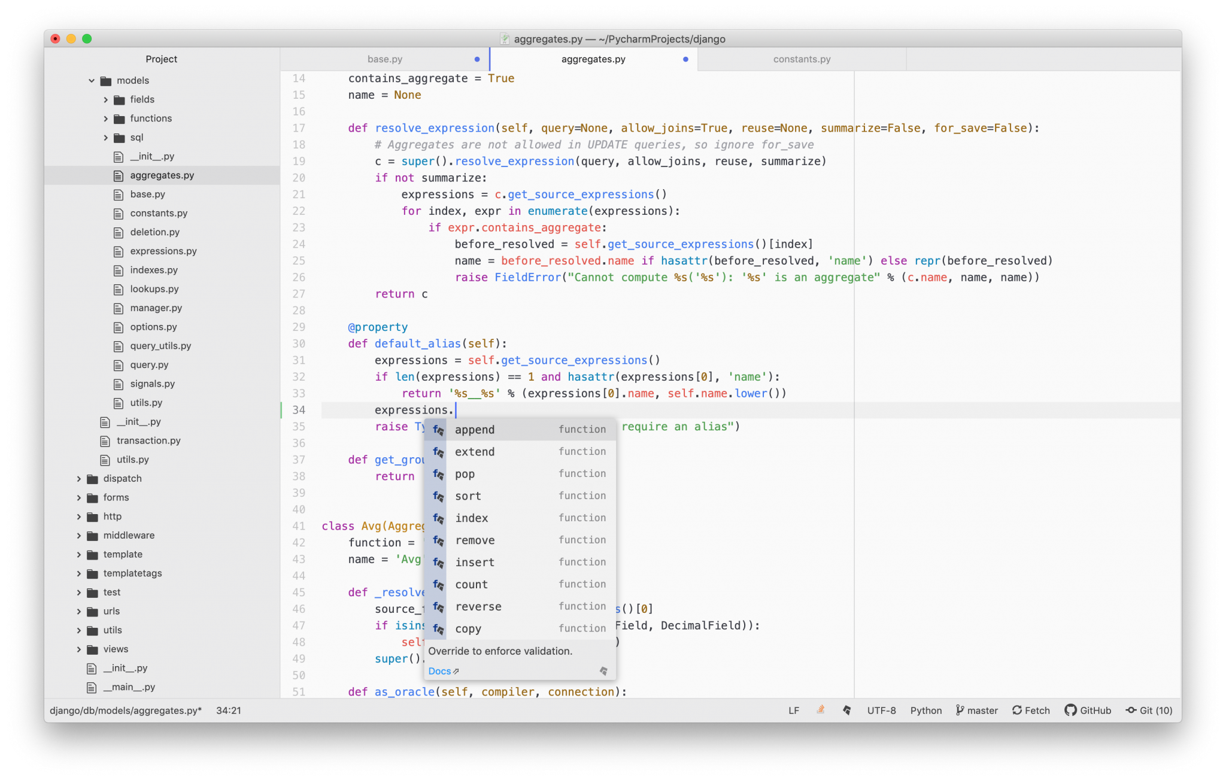Click the GitHub icon in the status bar
Image resolution: width=1226 pixels, height=781 pixels.
[1070, 710]
